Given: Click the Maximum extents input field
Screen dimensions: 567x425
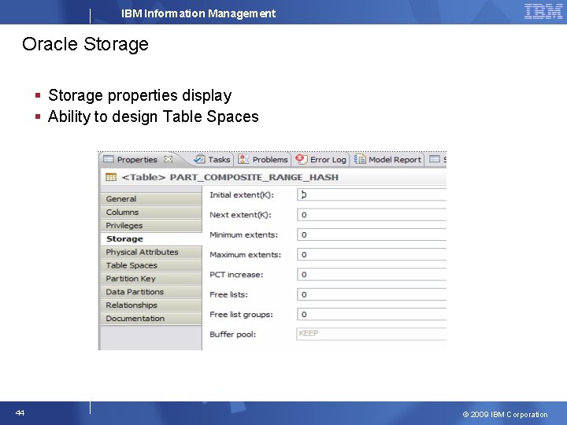Looking at the screenshot, I should (x=372, y=255).
